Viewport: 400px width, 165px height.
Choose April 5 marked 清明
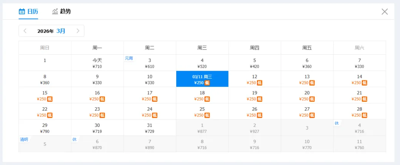45,144
